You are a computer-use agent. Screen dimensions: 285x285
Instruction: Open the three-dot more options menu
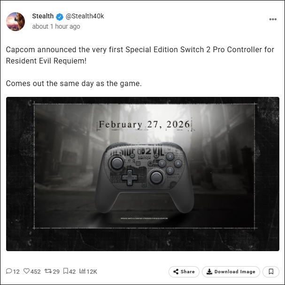273,19
